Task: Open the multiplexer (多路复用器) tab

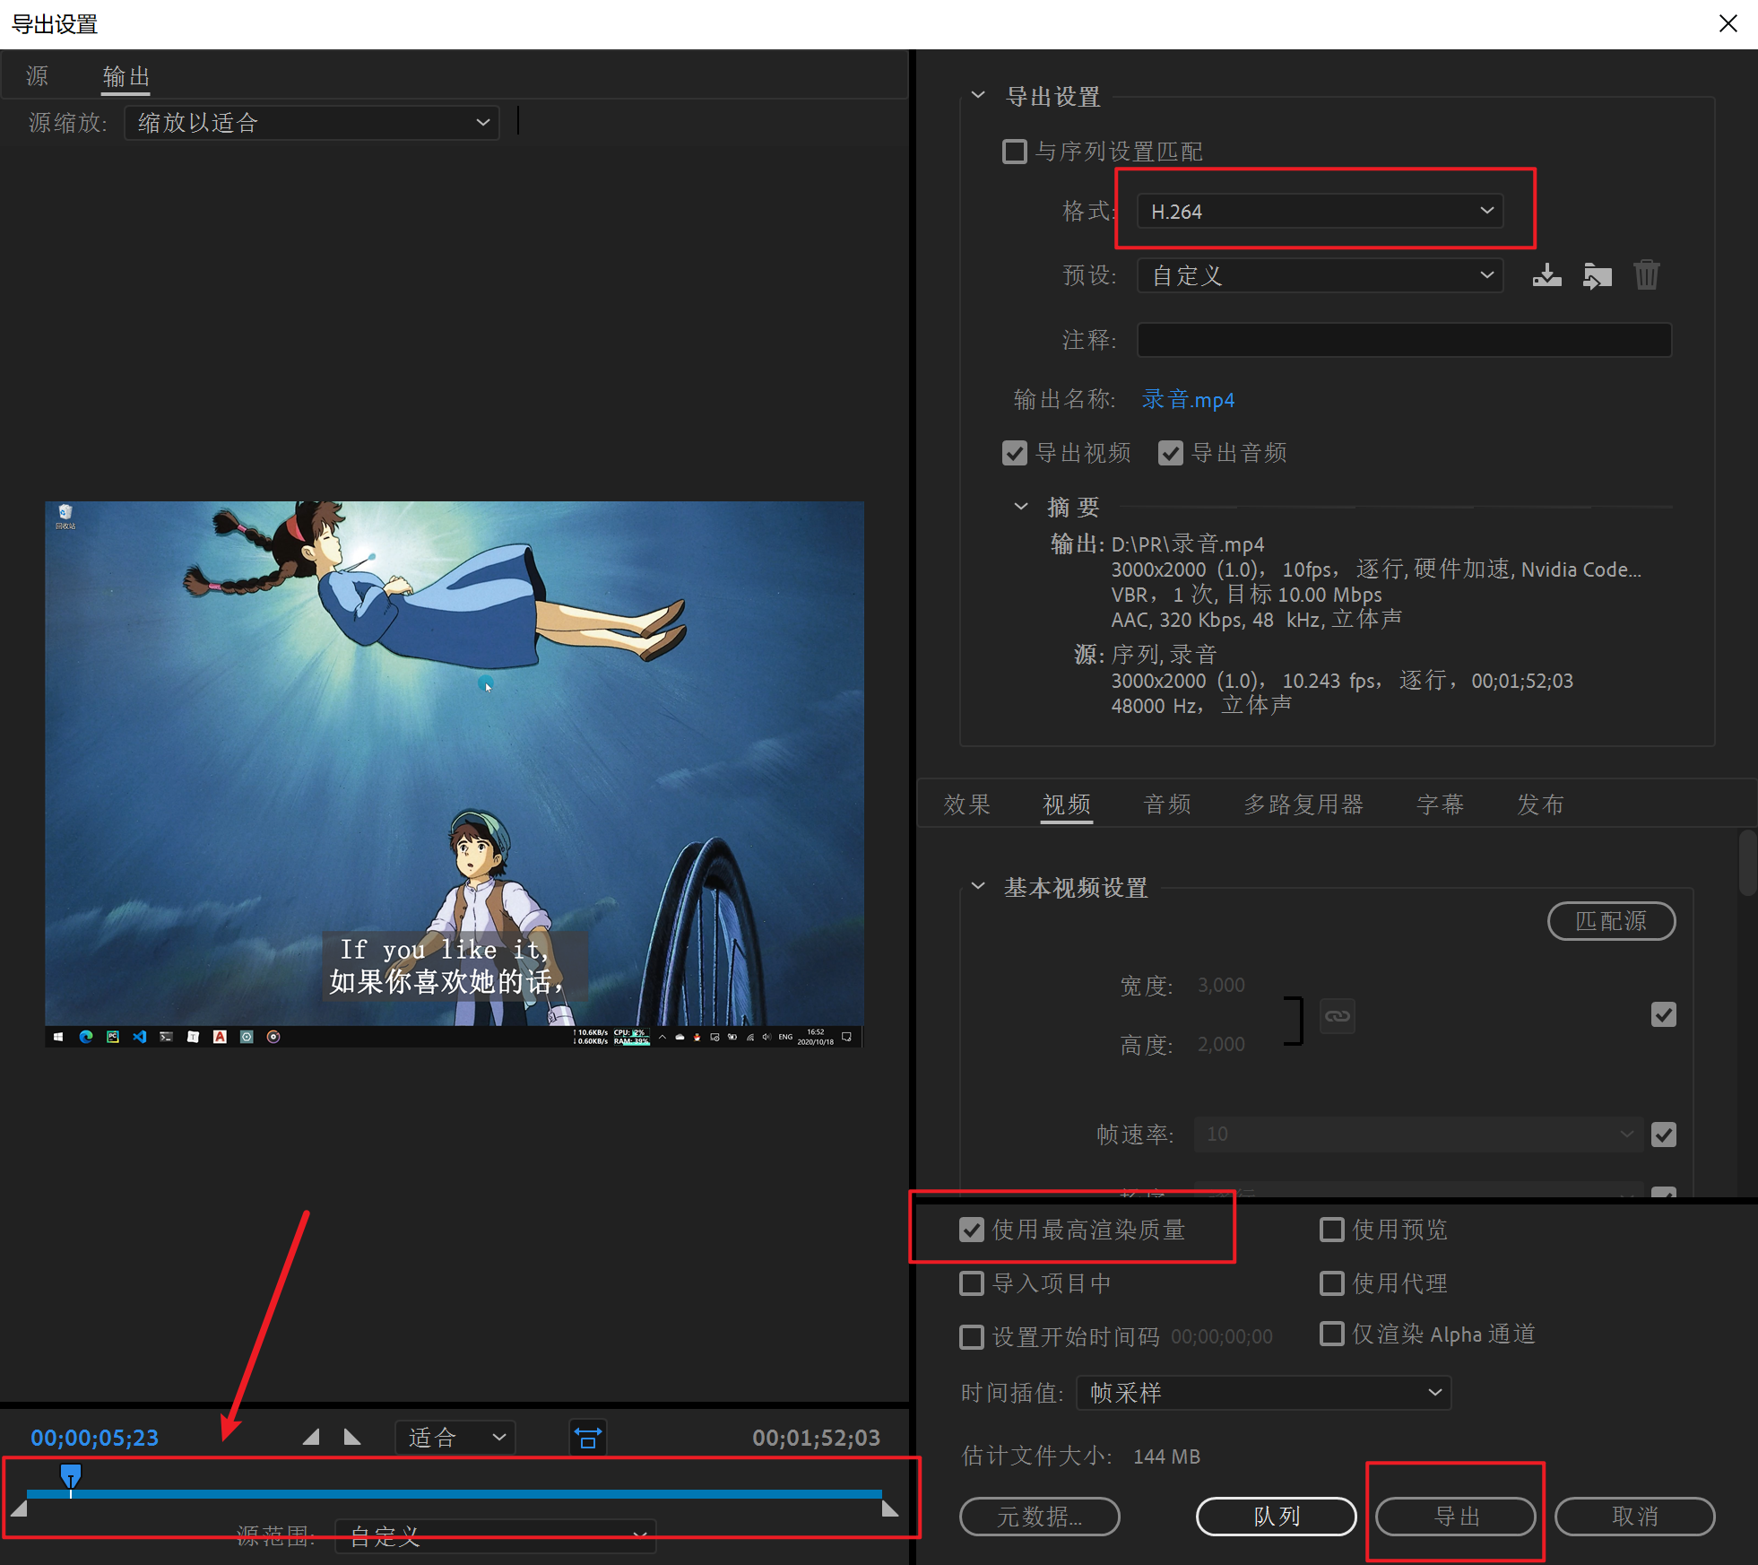Action: click(x=1303, y=804)
